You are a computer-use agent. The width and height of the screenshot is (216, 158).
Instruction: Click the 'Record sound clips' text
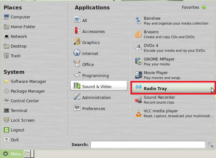point(159,102)
